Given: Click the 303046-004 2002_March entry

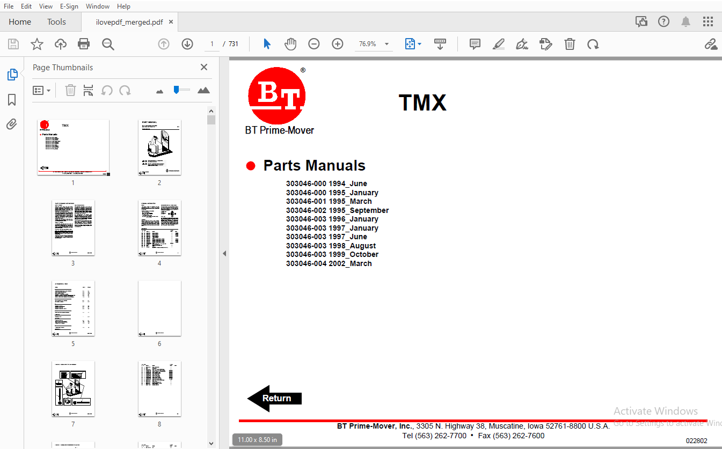Looking at the screenshot, I should (x=329, y=263).
